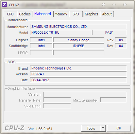Click the BIOS version P02RAJ
Viewport: 135px width, 134px height.
click(x=78, y=74)
